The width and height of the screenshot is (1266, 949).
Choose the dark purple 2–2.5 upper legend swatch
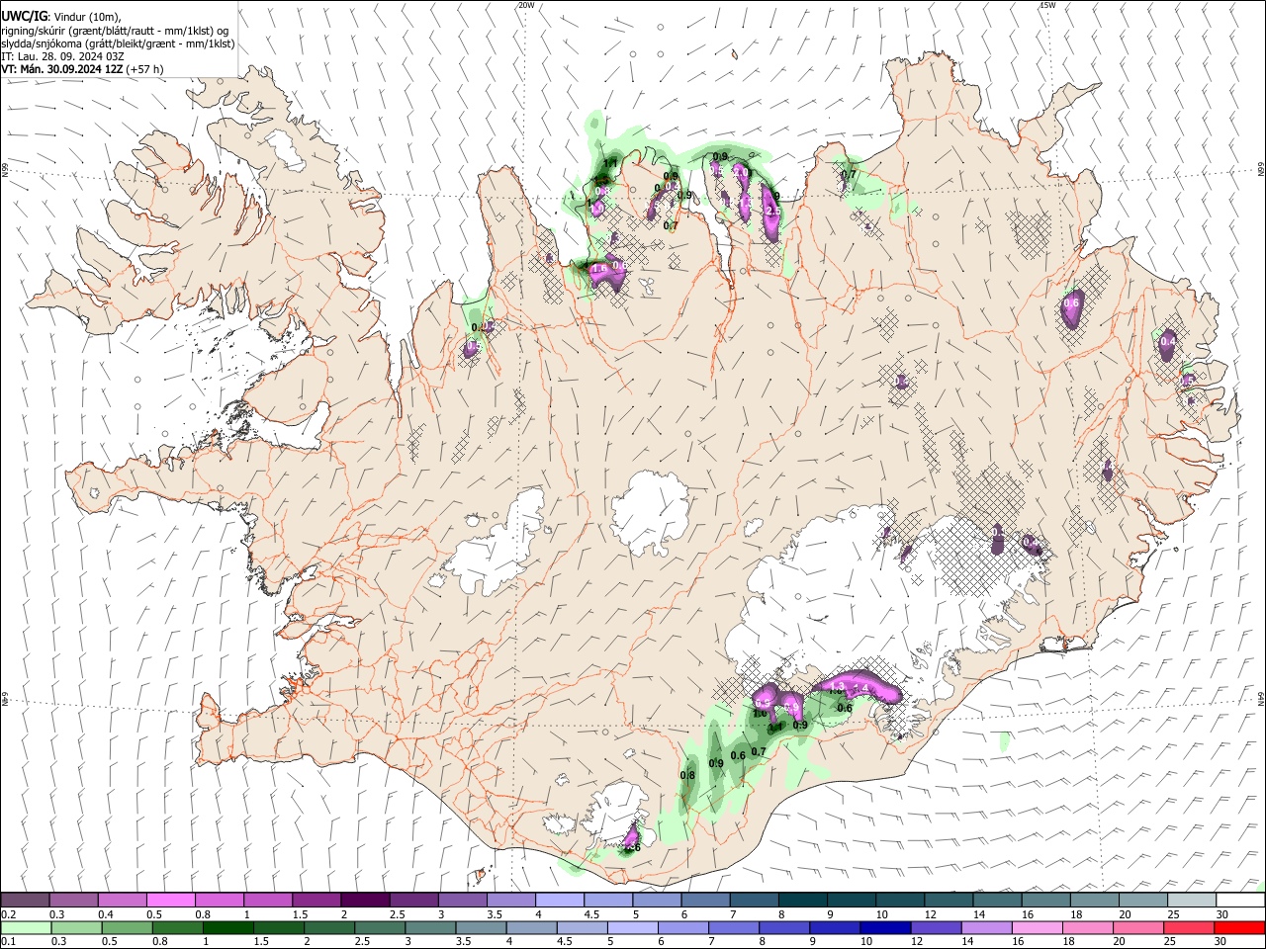[x=366, y=901]
